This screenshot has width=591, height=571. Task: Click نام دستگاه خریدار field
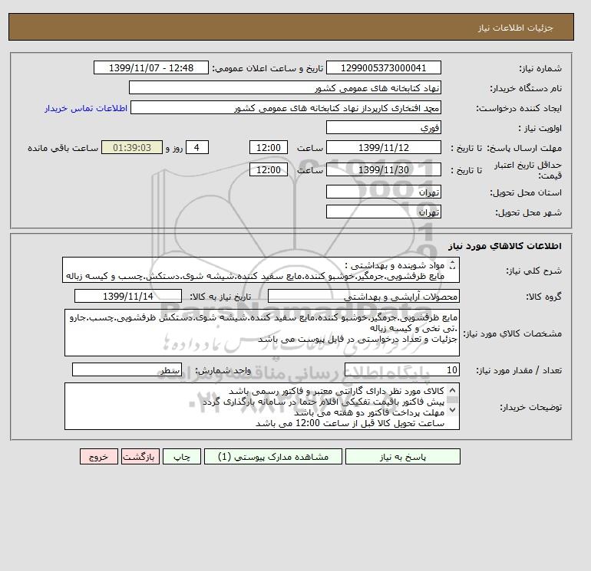[x=285, y=87]
